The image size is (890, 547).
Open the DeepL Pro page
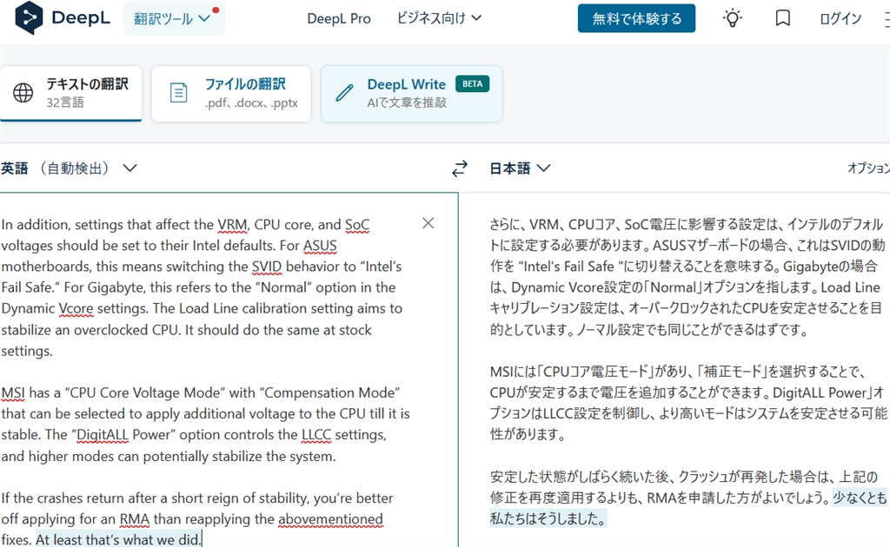(x=339, y=19)
